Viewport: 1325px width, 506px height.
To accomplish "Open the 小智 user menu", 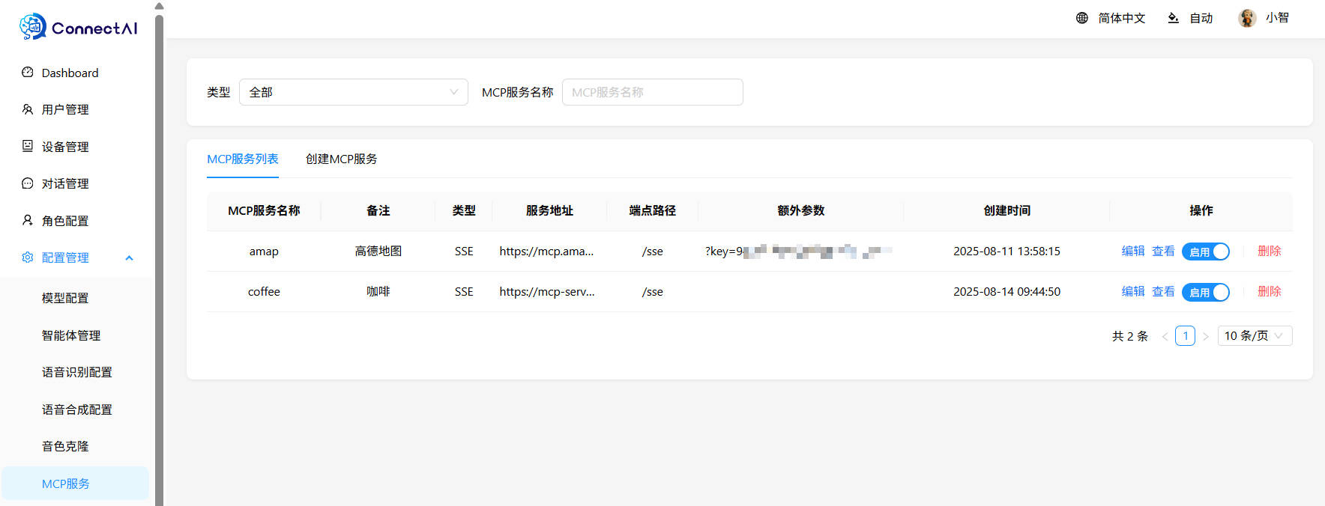I will pos(1278,18).
